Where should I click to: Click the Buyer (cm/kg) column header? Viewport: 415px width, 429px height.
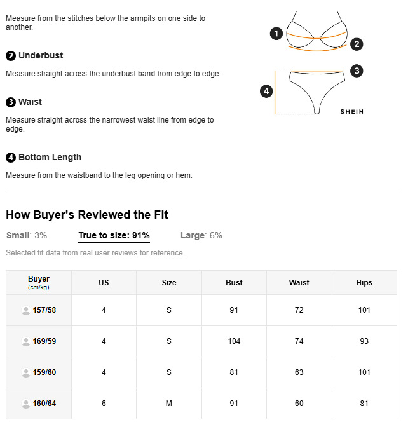pyautogui.click(x=39, y=282)
